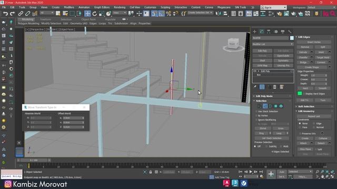The image size is (337, 189).
Task: Click the Rectangular Selection Region icon
Action: click(72, 14)
